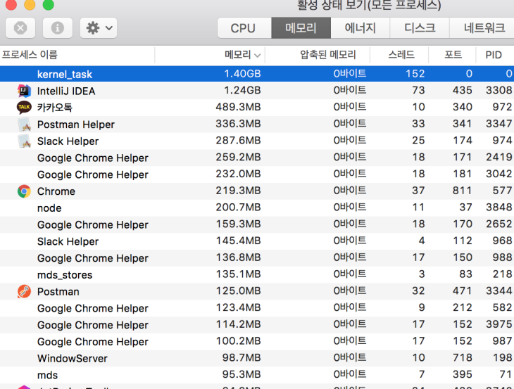This screenshot has width=514, height=389.
Task: Click the process info (i) toolbar button
Action: click(58, 28)
